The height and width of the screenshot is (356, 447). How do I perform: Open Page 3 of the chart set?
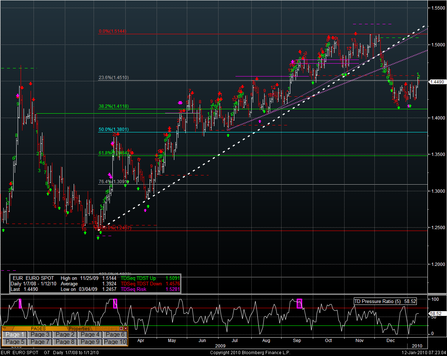[x=40, y=334]
